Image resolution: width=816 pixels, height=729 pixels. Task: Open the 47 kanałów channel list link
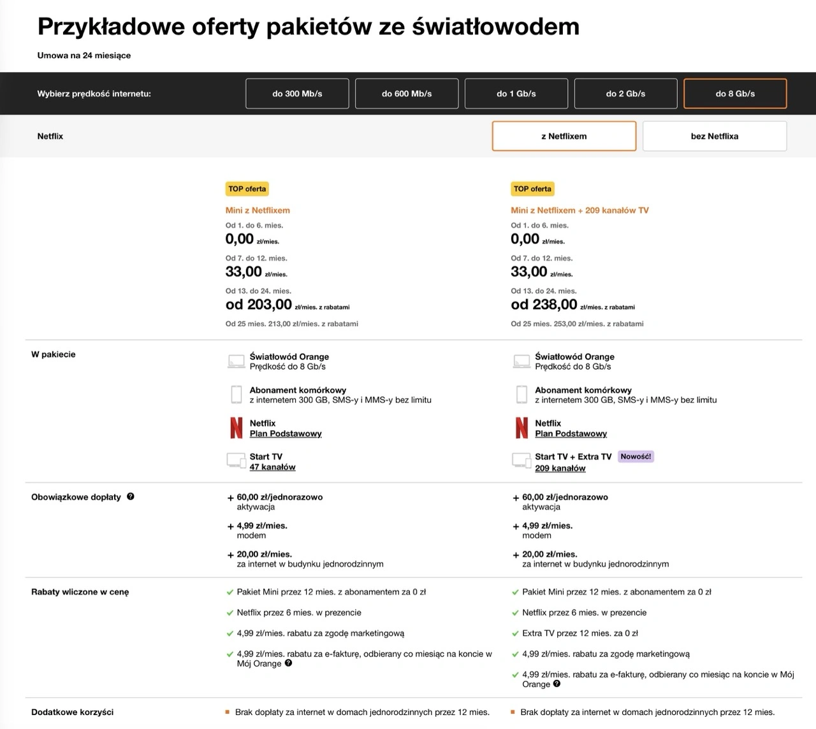[272, 467]
